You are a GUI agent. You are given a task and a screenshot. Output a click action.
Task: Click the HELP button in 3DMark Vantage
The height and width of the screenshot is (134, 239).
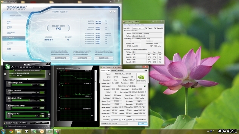click(112, 12)
